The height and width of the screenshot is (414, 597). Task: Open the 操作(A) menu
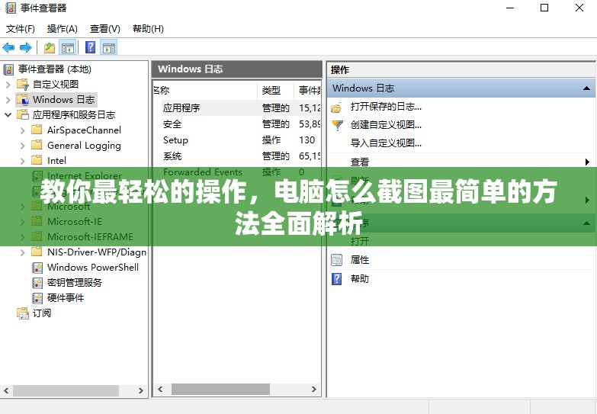(62, 29)
